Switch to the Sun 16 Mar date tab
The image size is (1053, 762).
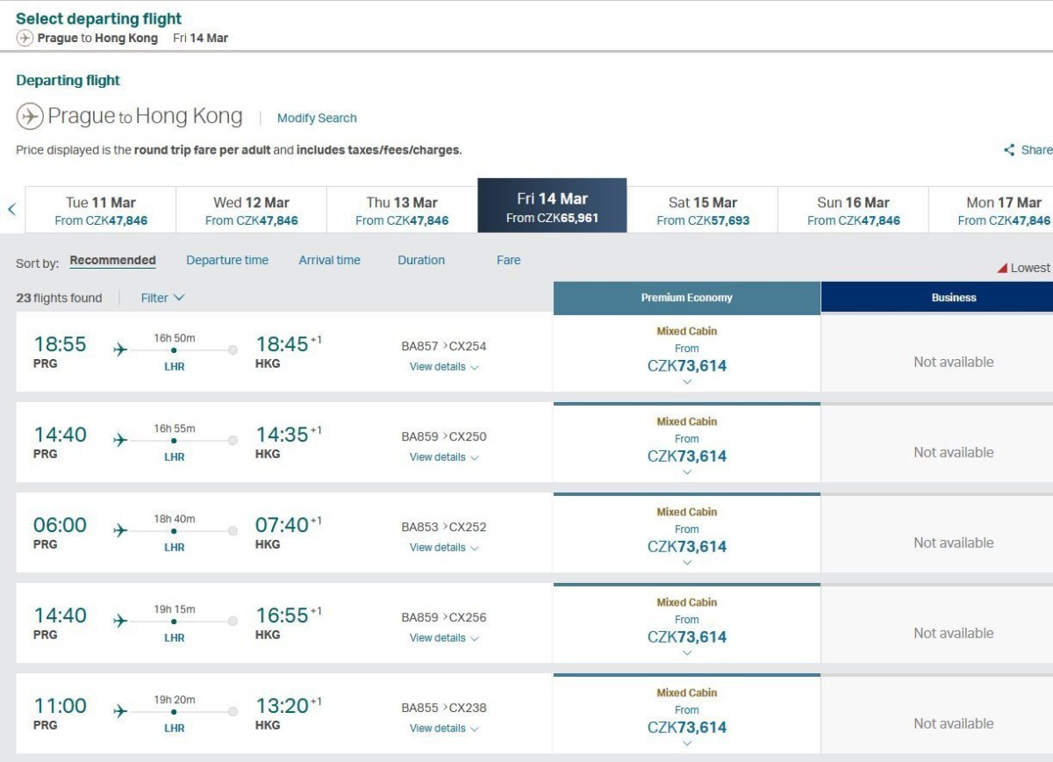point(853,211)
